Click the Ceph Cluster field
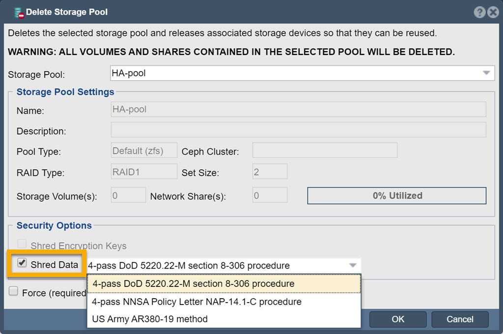Image resolution: width=503 pixels, height=334 pixels. [x=325, y=150]
